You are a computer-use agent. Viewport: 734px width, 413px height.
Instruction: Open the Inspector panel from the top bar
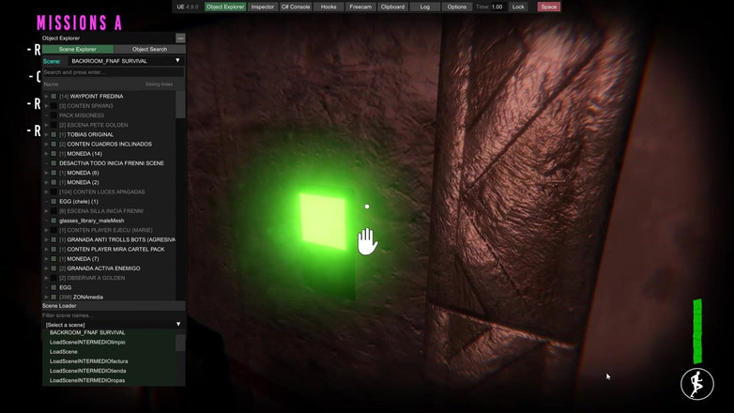pyautogui.click(x=263, y=7)
